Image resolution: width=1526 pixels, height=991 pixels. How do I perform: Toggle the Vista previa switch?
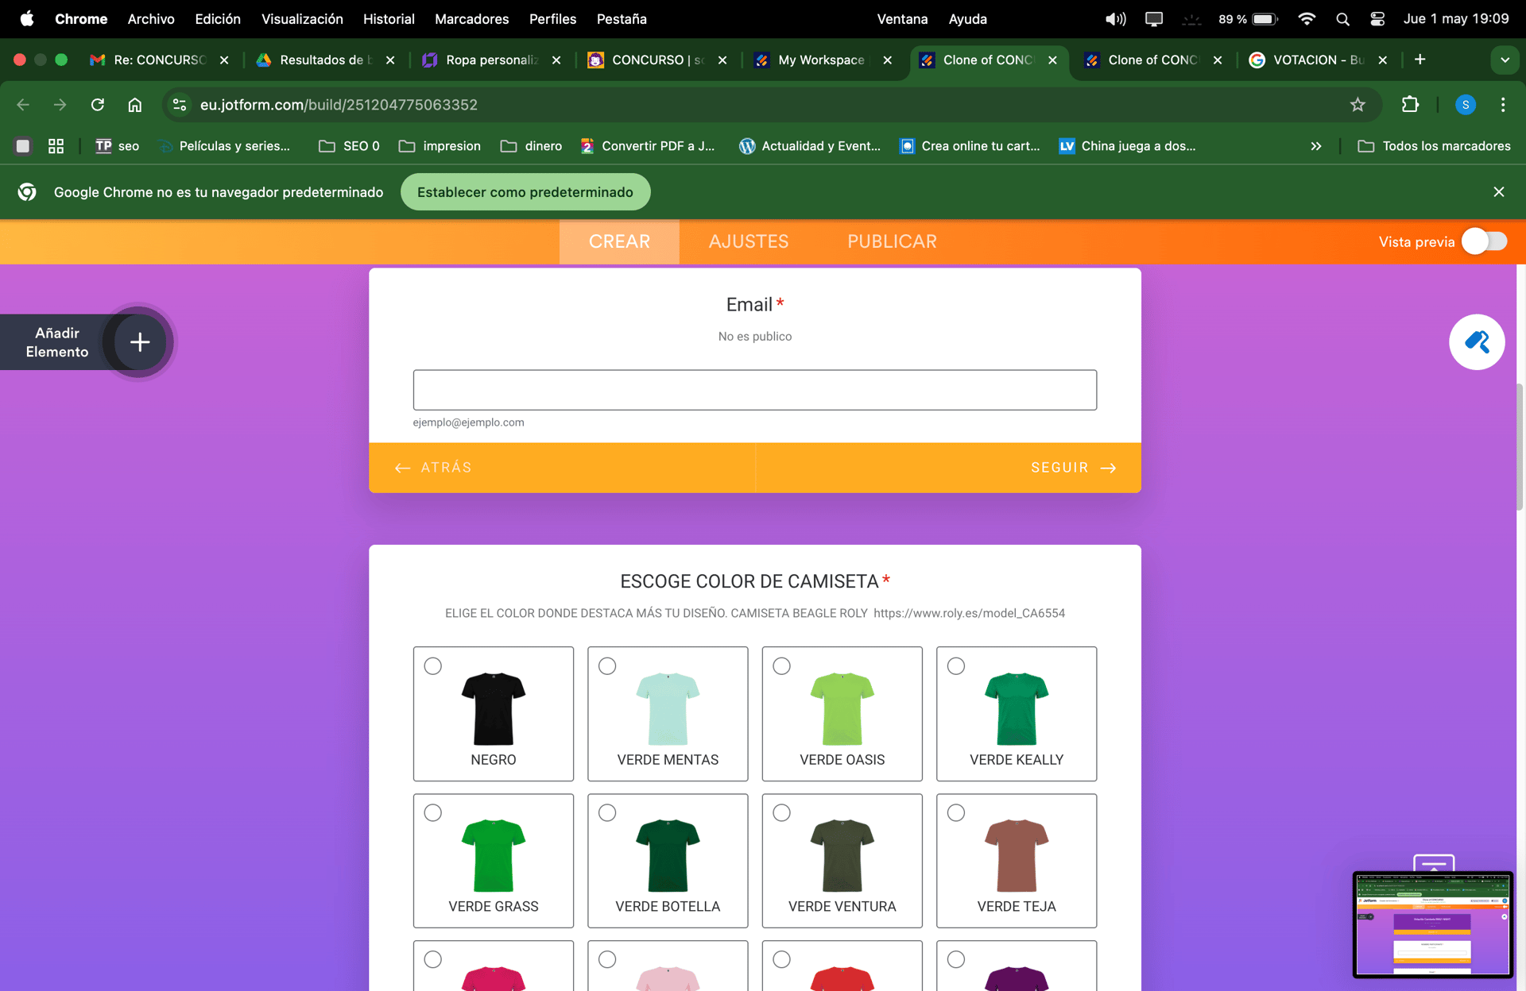pos(1485,241)
